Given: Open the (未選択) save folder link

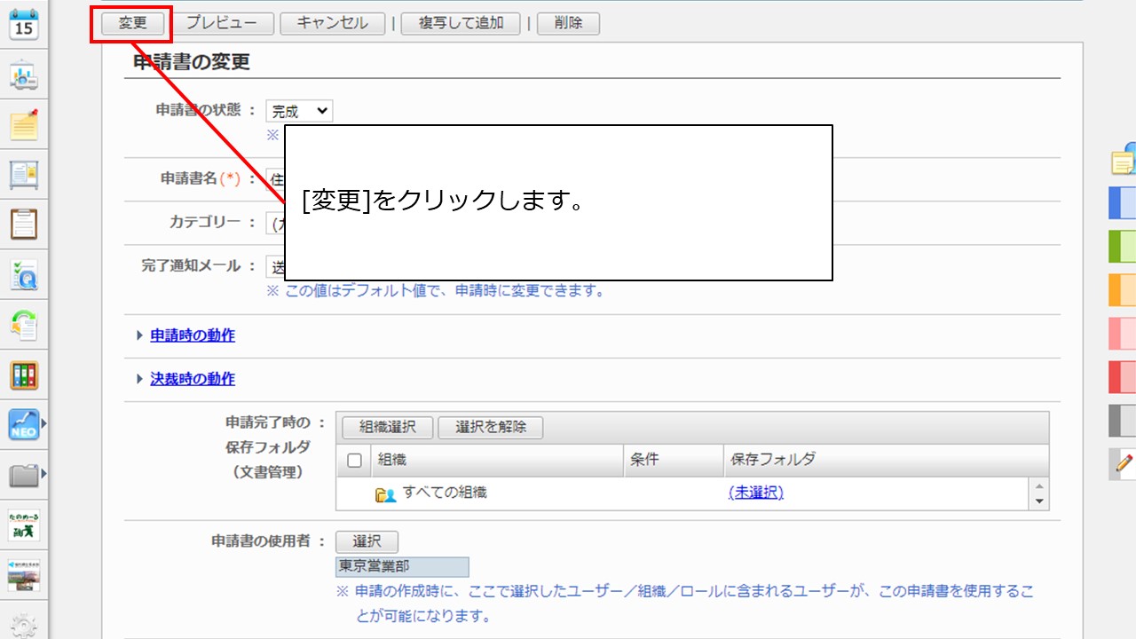Looking at the screenshot, I should pos(755,493).
